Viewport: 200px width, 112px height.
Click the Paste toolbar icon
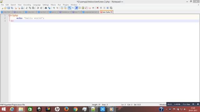(33, 8)
